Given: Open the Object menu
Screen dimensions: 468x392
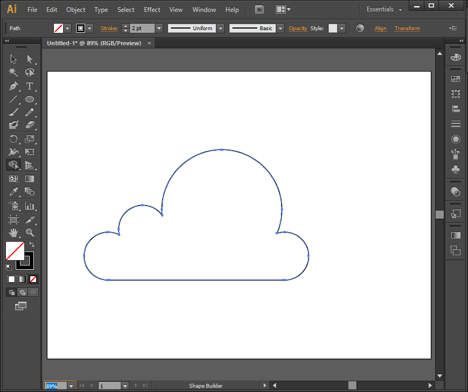Looking at the screenshot, I should [x=75, y=10].
